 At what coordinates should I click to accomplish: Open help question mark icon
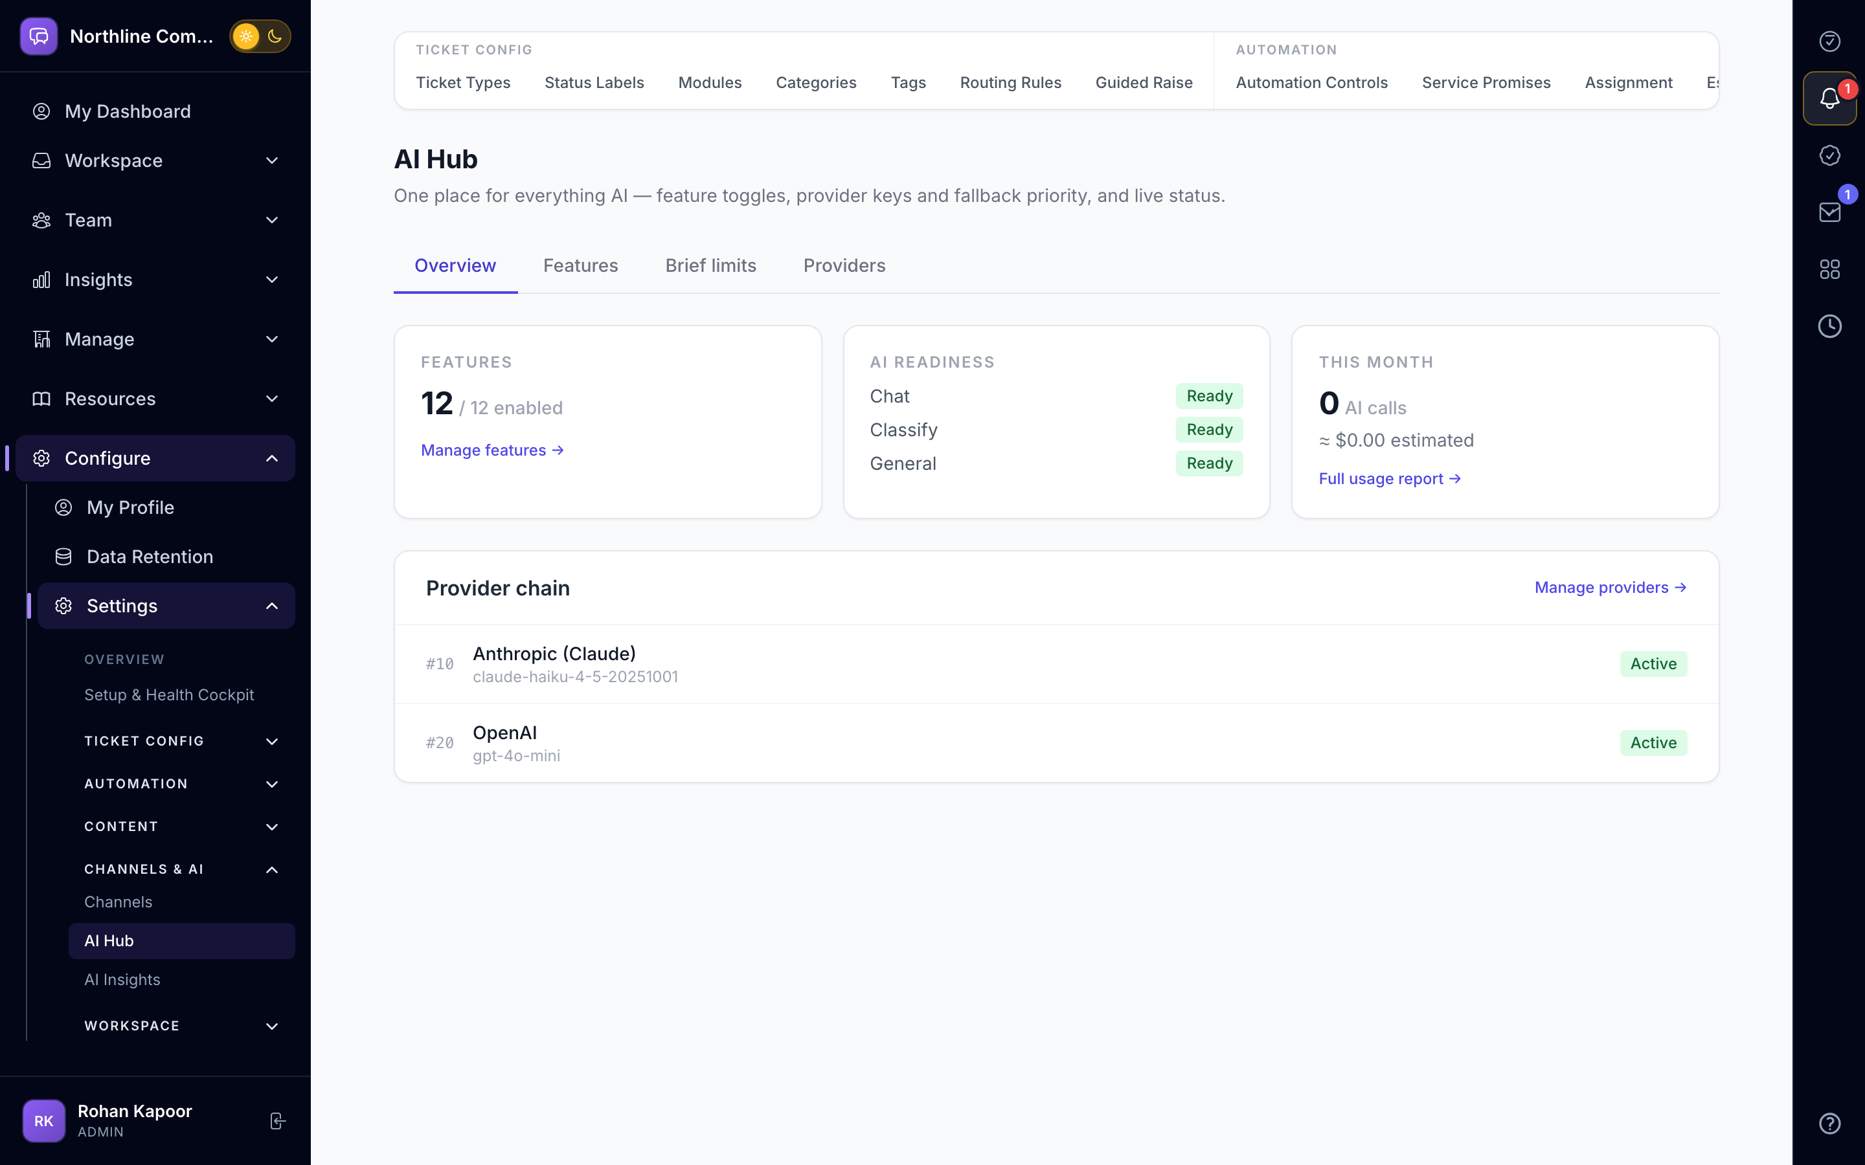point(1829,1124)
